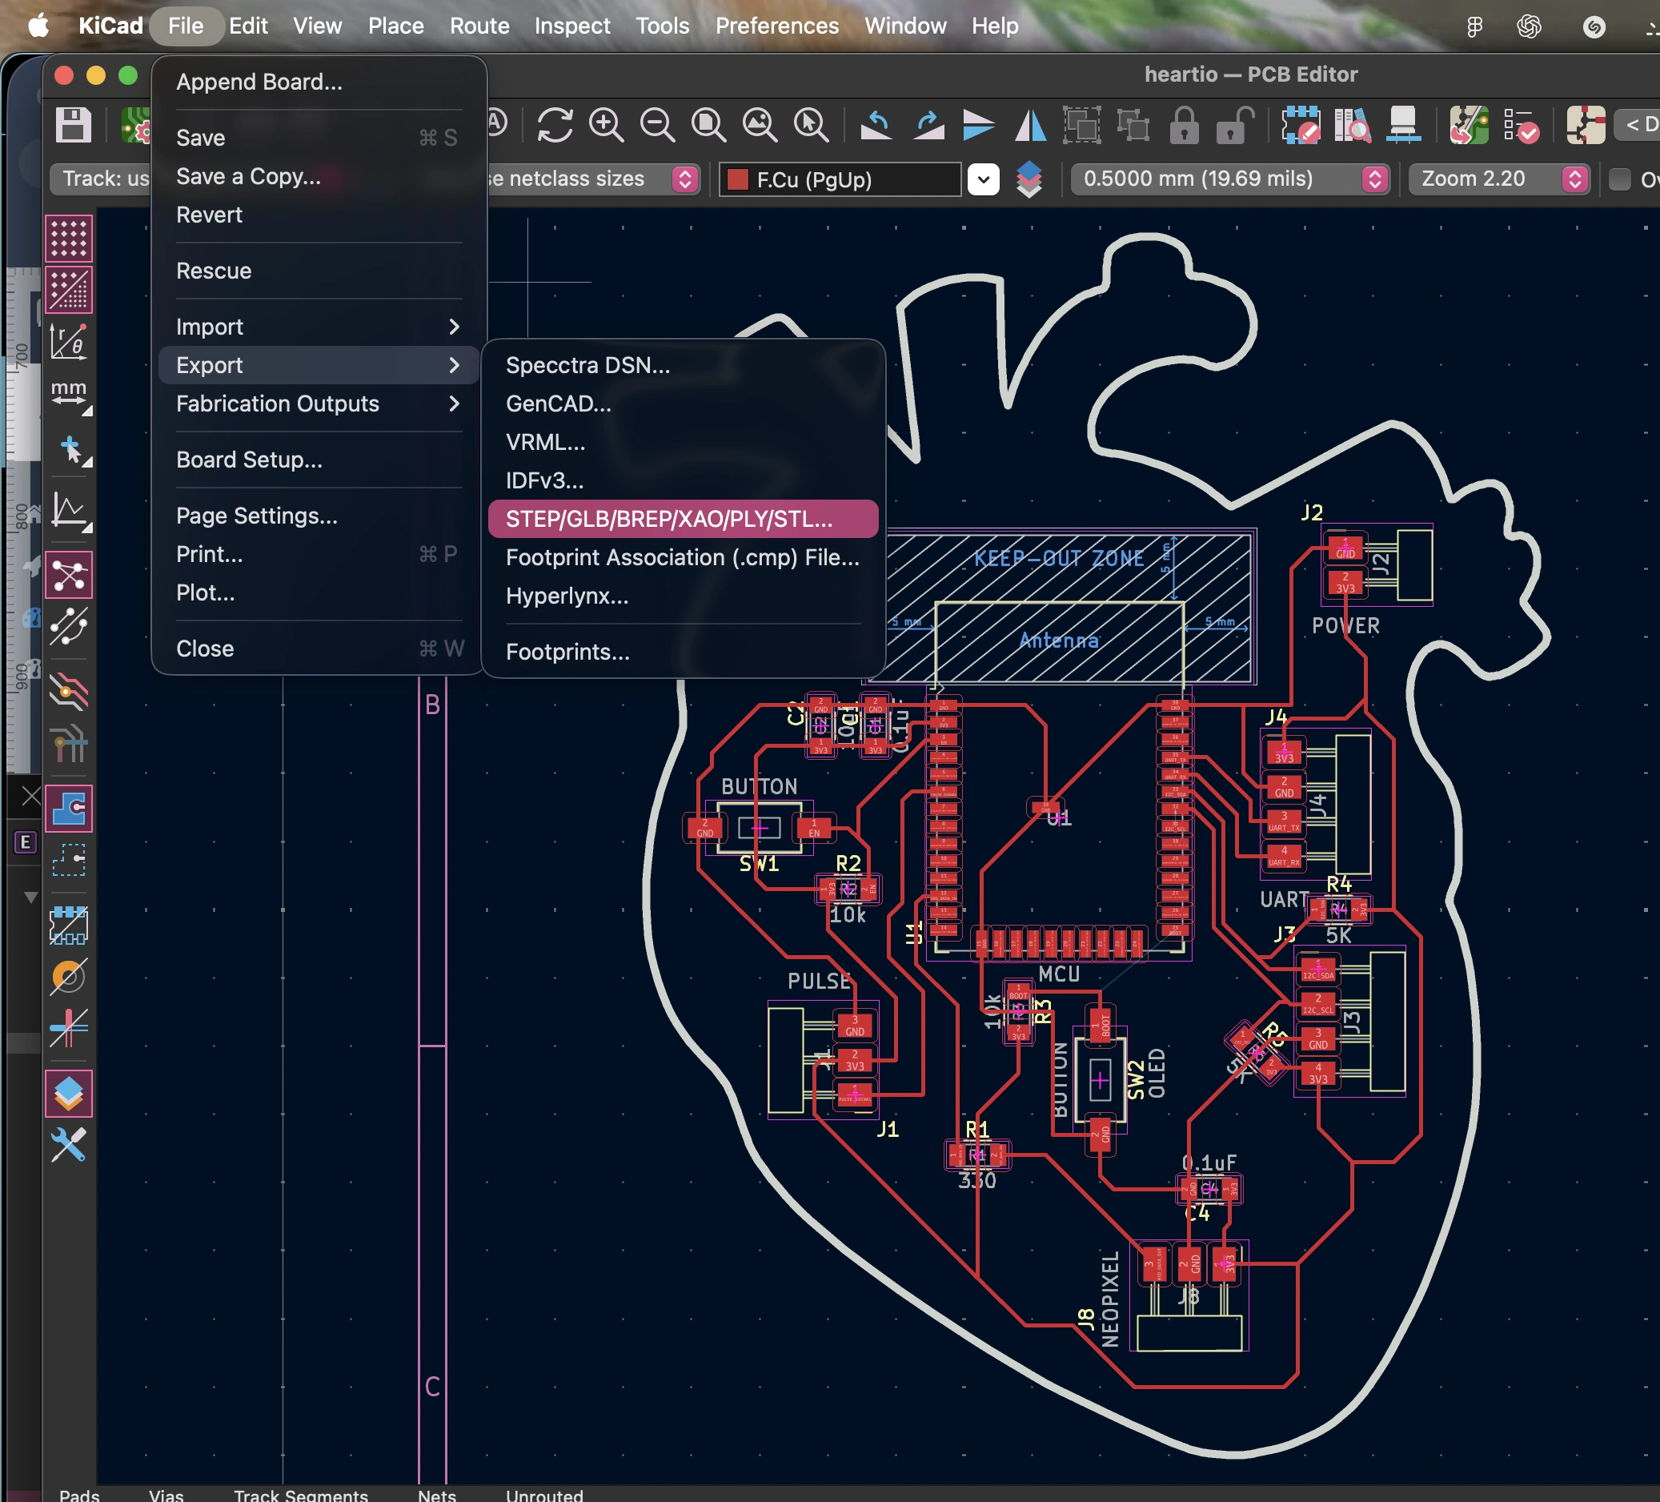Toggle show ratsnest lines
This screenshot has width=1660, height=1502.
(69, 575)
